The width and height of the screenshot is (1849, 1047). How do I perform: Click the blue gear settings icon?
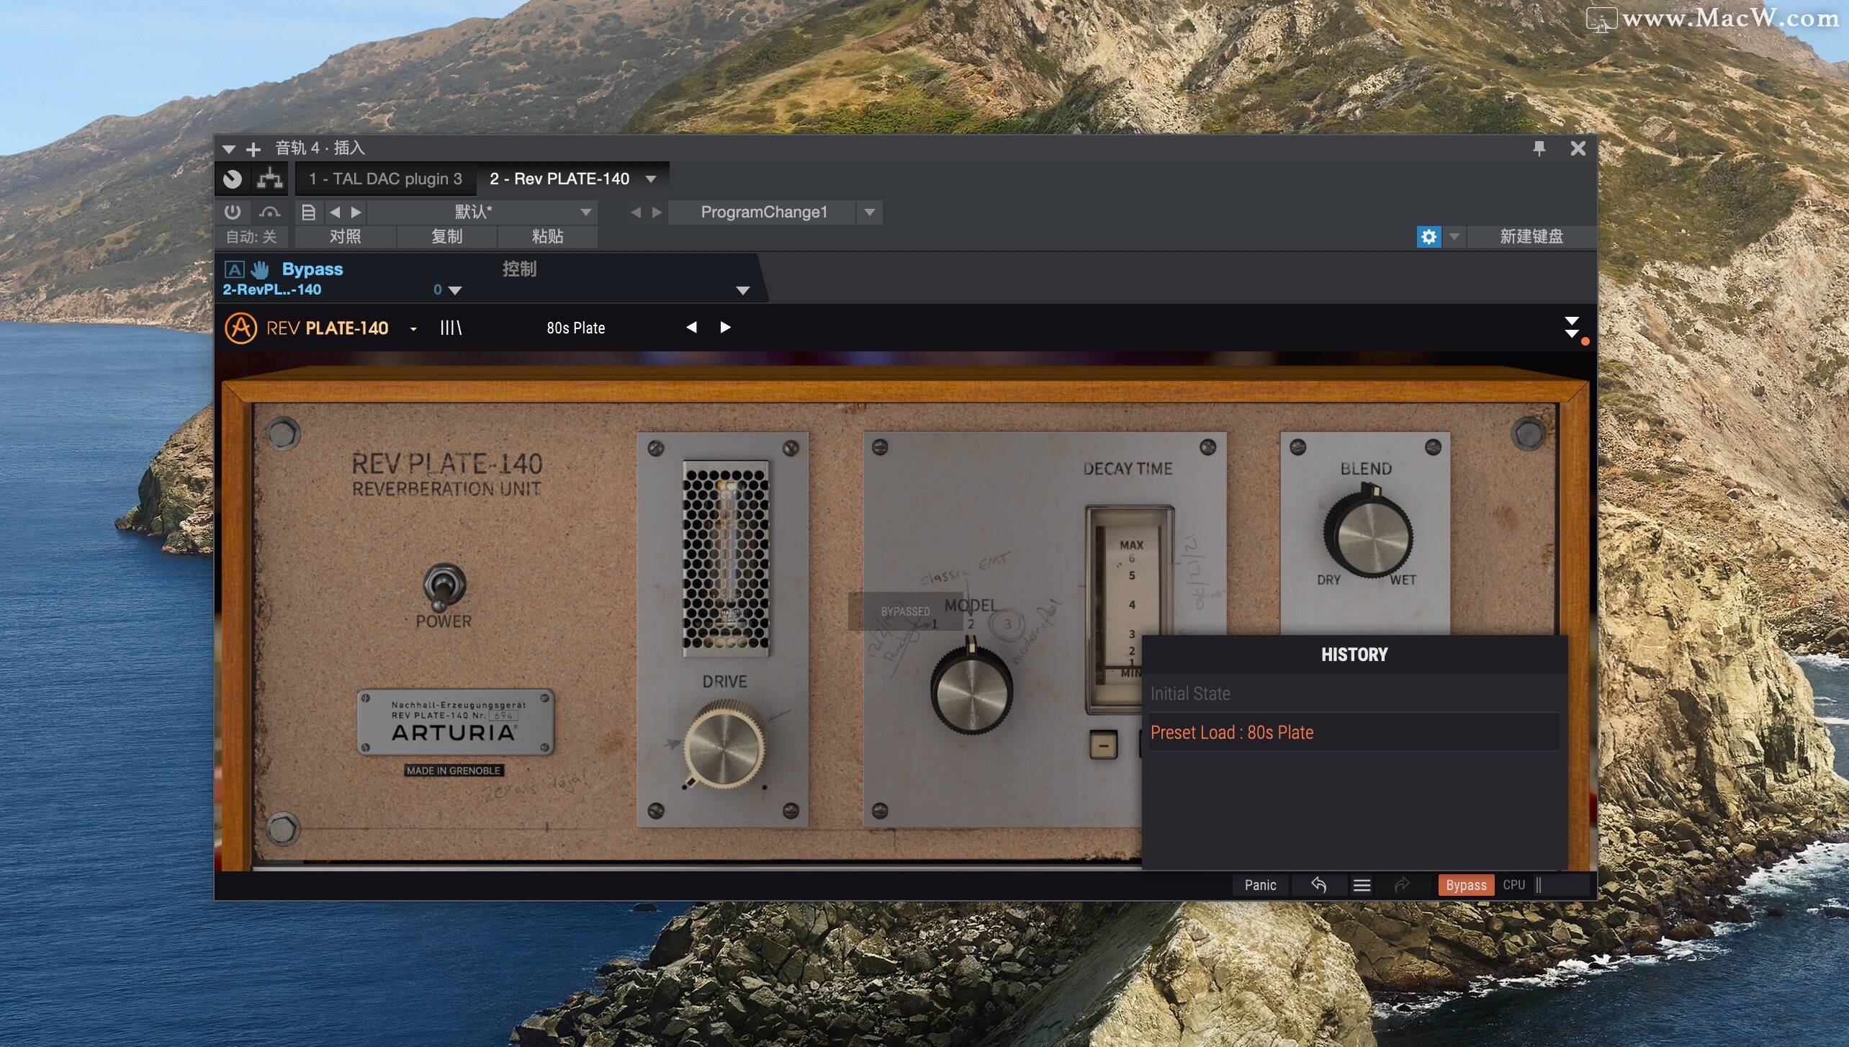(x=1429, y=236)
